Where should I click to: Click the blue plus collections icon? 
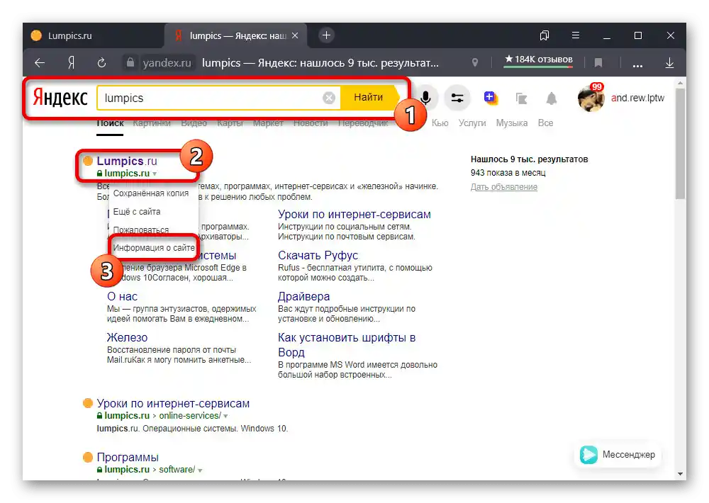click(490, 98)
